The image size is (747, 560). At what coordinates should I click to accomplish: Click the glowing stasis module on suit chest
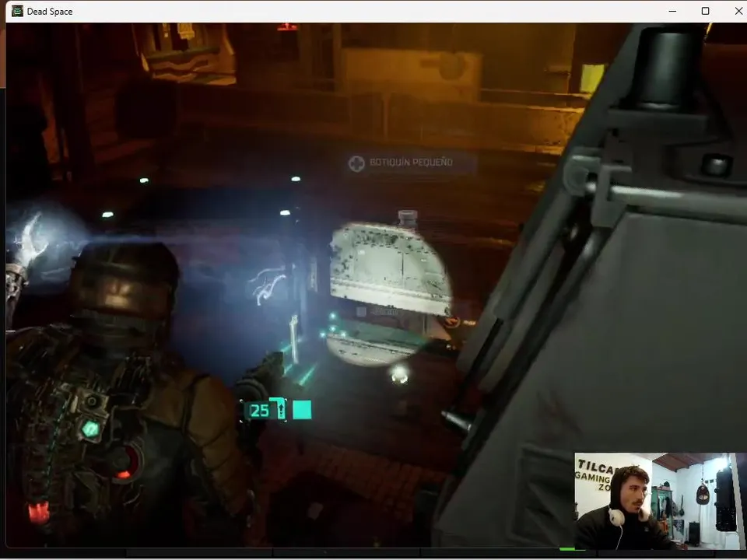tap(90, 429)
